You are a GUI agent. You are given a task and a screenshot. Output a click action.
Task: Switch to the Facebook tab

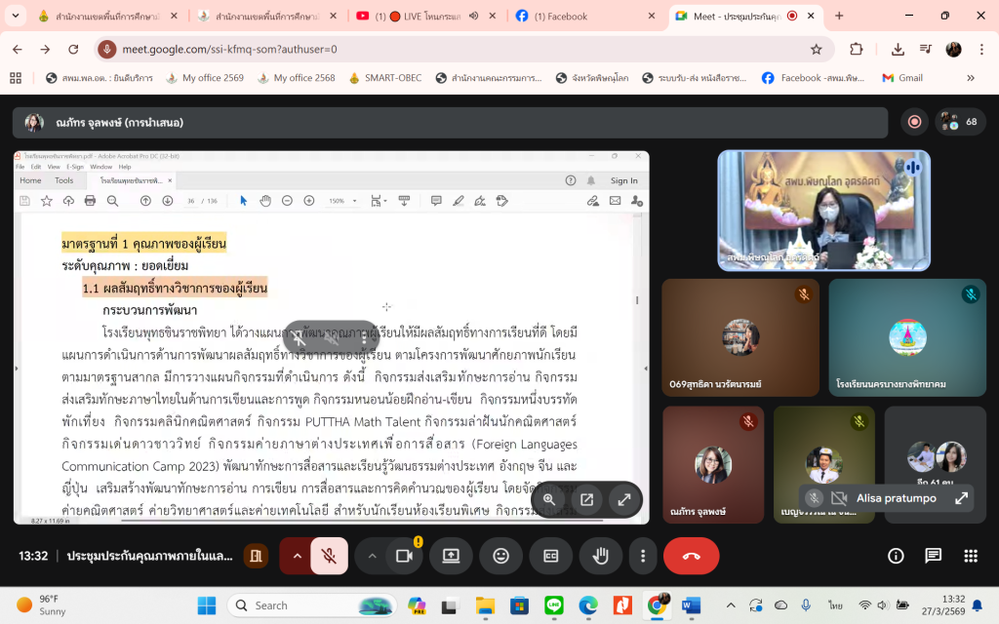pyautogui.click(x=585, y=16)
